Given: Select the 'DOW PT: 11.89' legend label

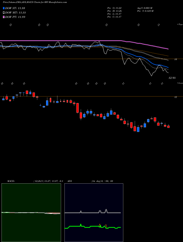Looking at the screenshot, I should pos(15,17).
